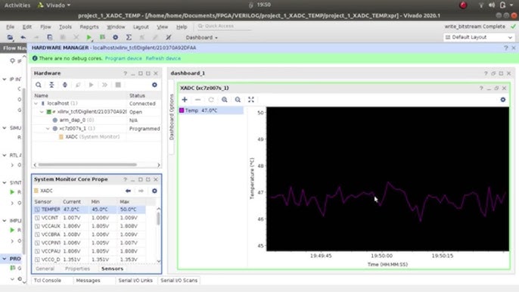
Task: Click the search icon in Hardware panel
Action: pos(39,85)
